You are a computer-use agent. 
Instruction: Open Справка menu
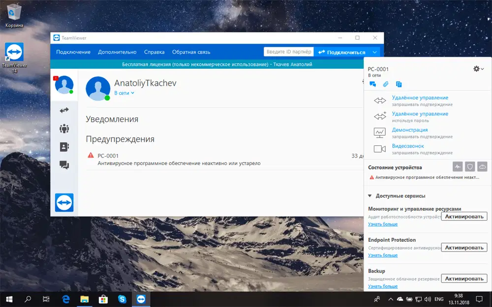[x=154, y=52]
